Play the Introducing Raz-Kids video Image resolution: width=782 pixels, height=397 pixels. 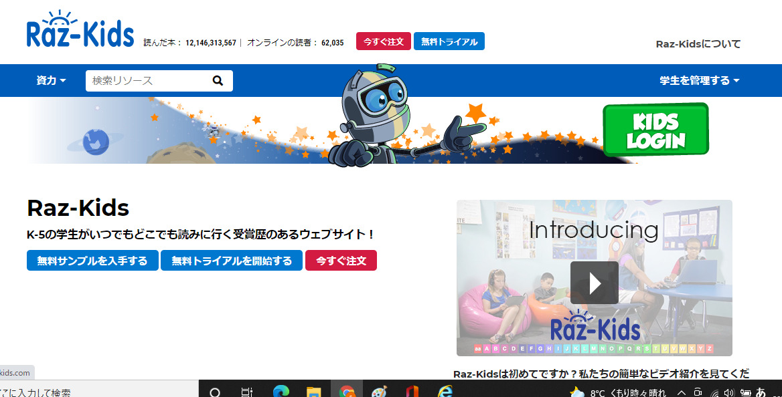594,283
